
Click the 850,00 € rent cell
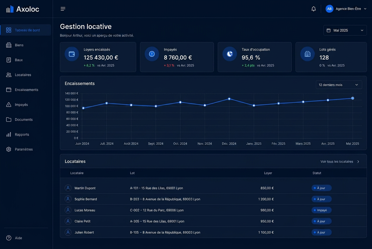click(267, 188)
